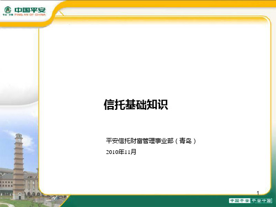The width and height of the screenshot is (276, 207).
Task: Click the clock tower in the photo
Action: [x=19, y=167]
